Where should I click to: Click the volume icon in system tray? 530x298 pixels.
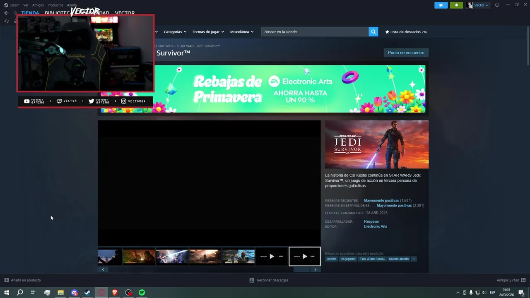coord(484,293)
